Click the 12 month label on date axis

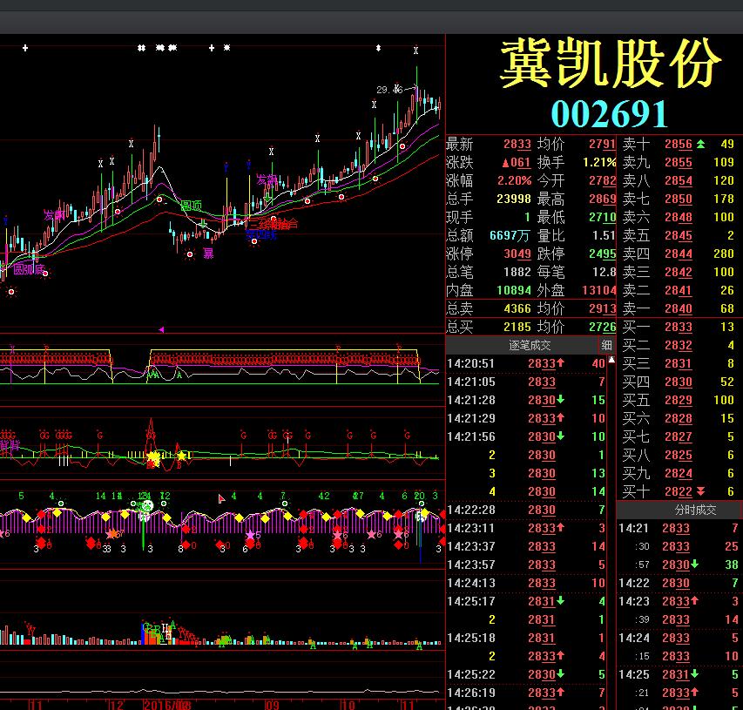pos(117,705)
